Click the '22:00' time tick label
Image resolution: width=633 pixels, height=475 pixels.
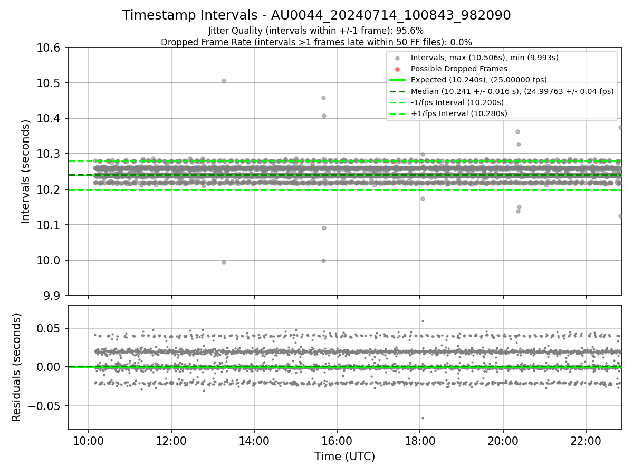pyautogui.click(x=586, y=440)
